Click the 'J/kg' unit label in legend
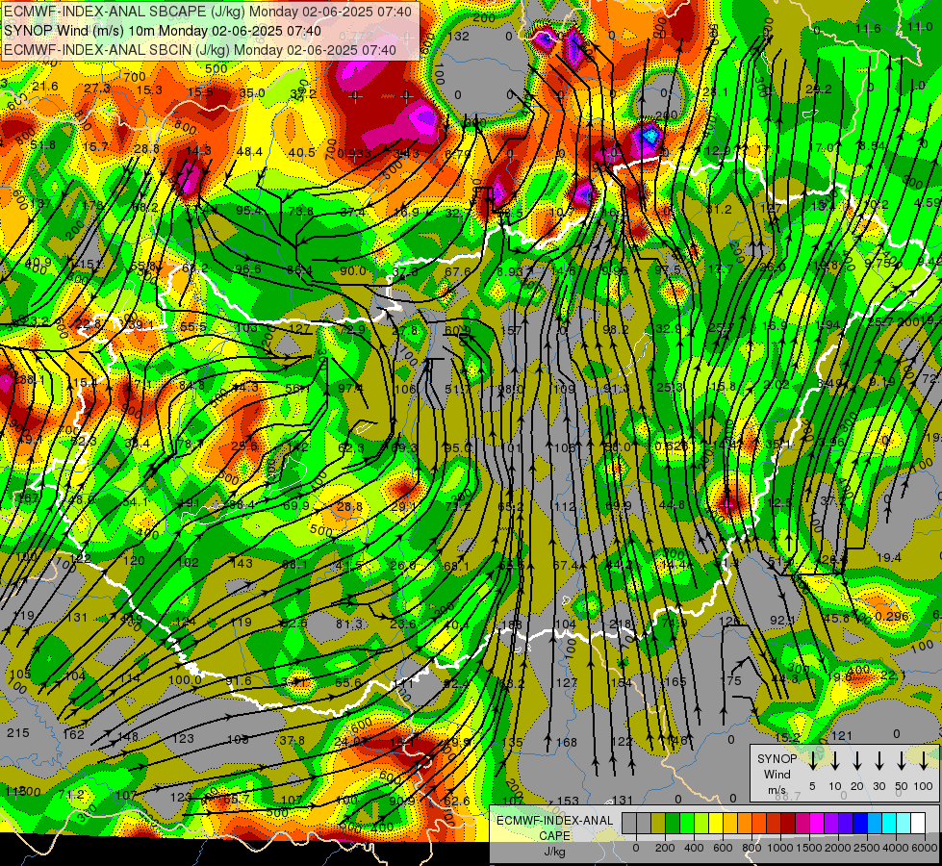Viewport: 942px width, 866px height. coord(554,852)
